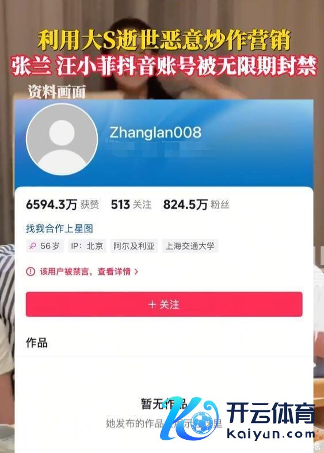Tap the pink female gender icon
This screenshot has width=324, height=453.
point(33,246)
